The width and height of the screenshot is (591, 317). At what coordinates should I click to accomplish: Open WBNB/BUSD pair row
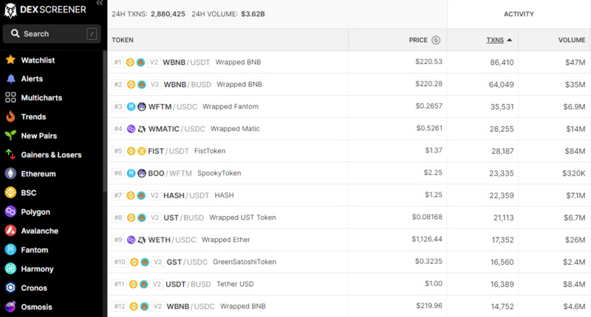pos(349,84)
